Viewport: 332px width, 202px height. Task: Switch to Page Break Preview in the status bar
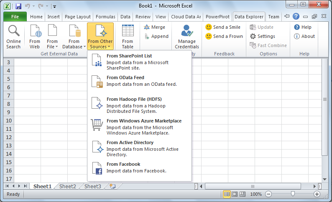coord(242,194)
